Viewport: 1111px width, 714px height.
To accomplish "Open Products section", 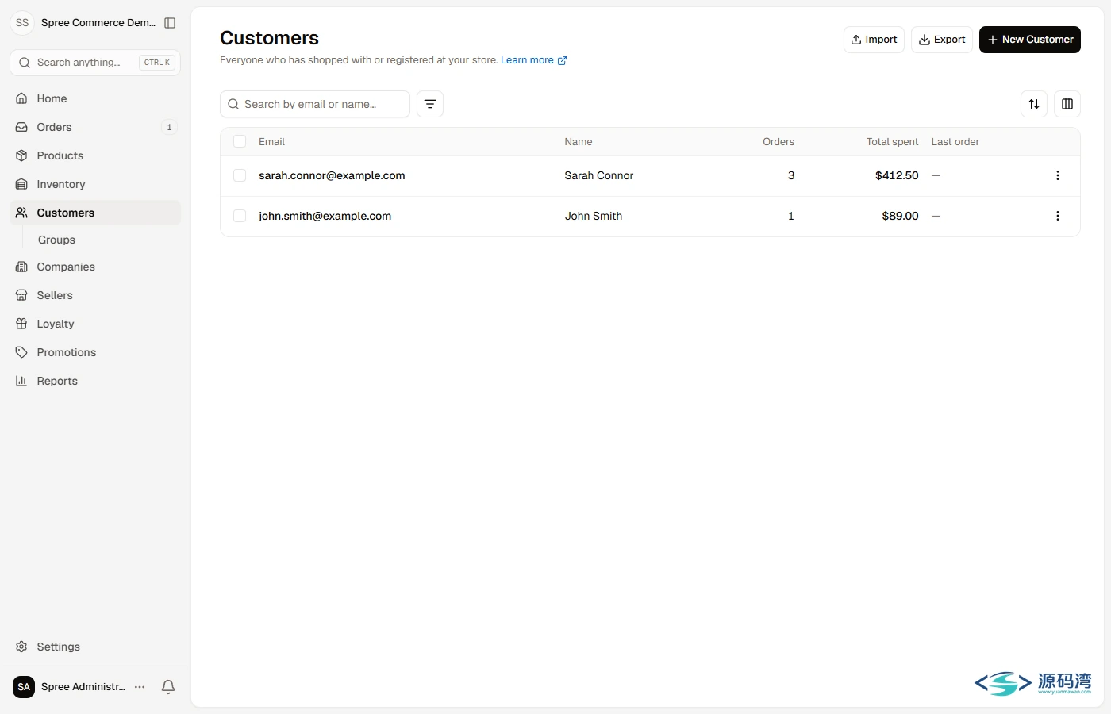I will [95, 155].
